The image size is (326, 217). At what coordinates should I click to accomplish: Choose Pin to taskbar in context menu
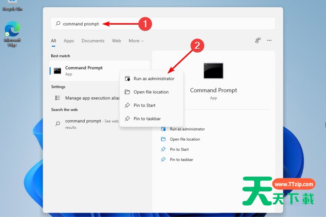147,118
